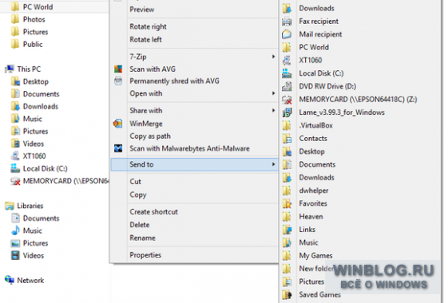The width and height of the screenshot is (448, 303).
Task: Open Pictures under Libraries
Action: (x=35, y=243)
